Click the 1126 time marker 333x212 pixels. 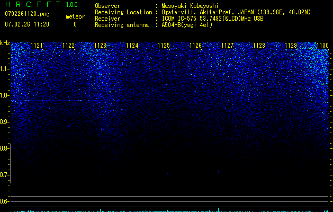click(x=195, y=46)
